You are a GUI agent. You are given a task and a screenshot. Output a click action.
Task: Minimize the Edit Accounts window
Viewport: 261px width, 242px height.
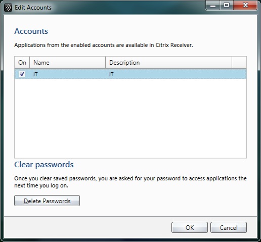(x=213, y=6)
